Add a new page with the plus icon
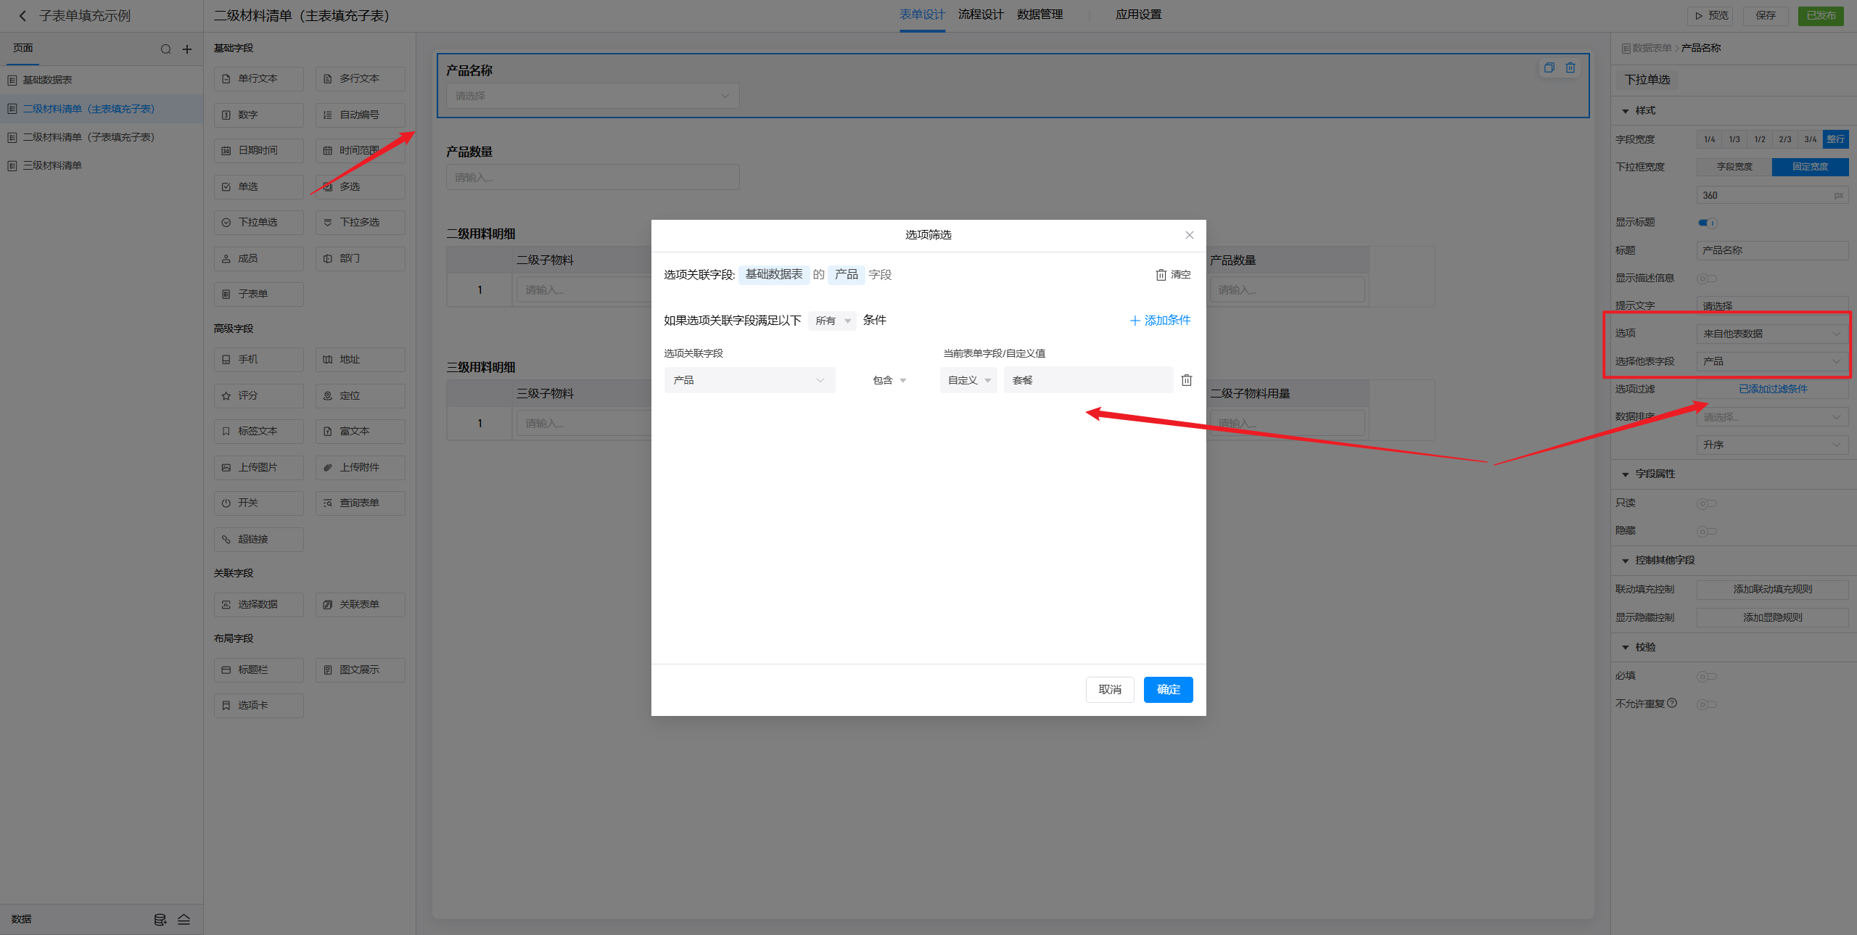 [x=187, y=49]
